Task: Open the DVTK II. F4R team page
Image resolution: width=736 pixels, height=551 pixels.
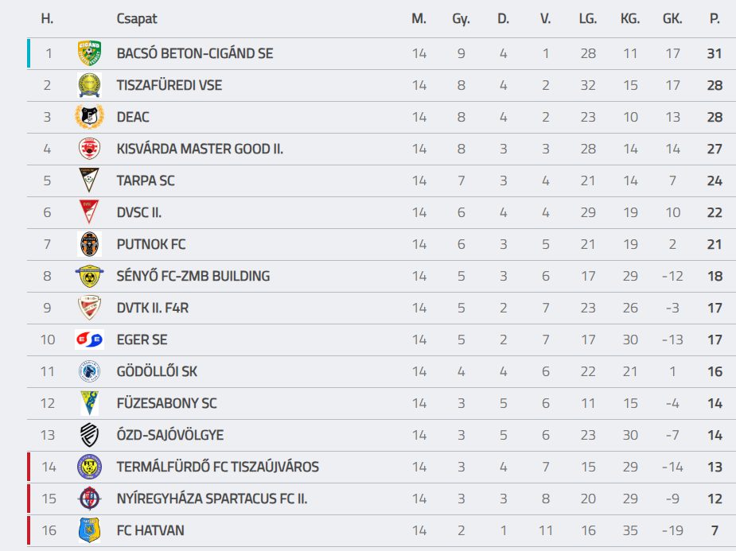Action: click(x=152, y=308)
